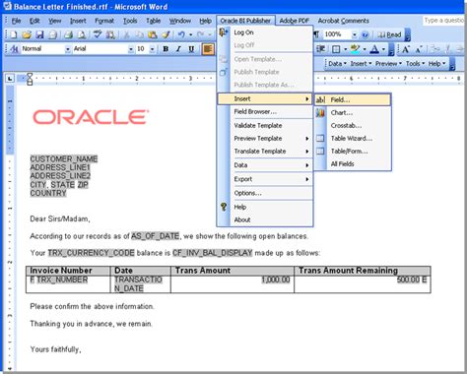Open the Format menu

pos(104,21)
